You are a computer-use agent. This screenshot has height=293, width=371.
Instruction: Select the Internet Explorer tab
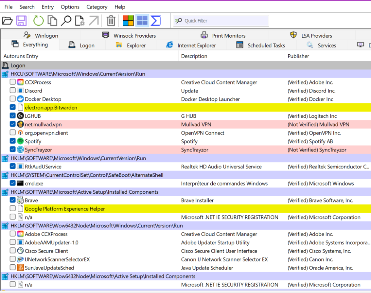coord(191,45)
